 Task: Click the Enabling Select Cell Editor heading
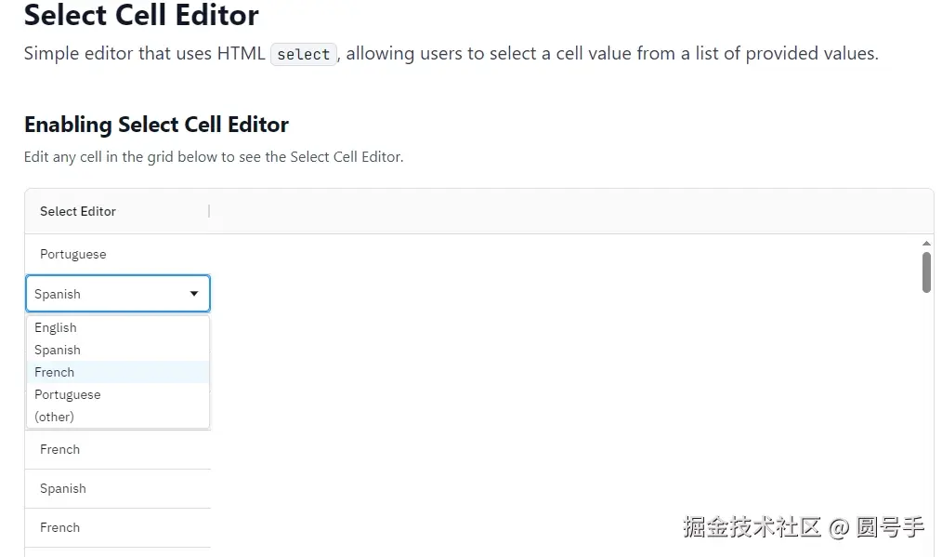coord(156,125)
